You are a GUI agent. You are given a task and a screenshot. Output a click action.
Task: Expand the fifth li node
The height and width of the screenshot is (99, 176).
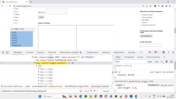tap(38, 81)
